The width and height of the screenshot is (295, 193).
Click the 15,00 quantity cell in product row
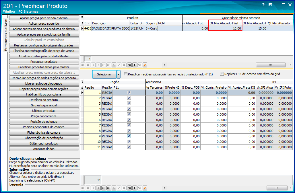tap(254, 28)
